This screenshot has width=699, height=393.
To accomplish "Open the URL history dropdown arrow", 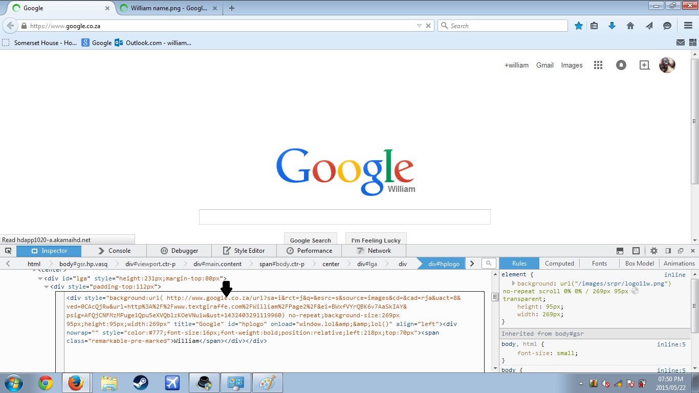I will [x=419, y=26].
